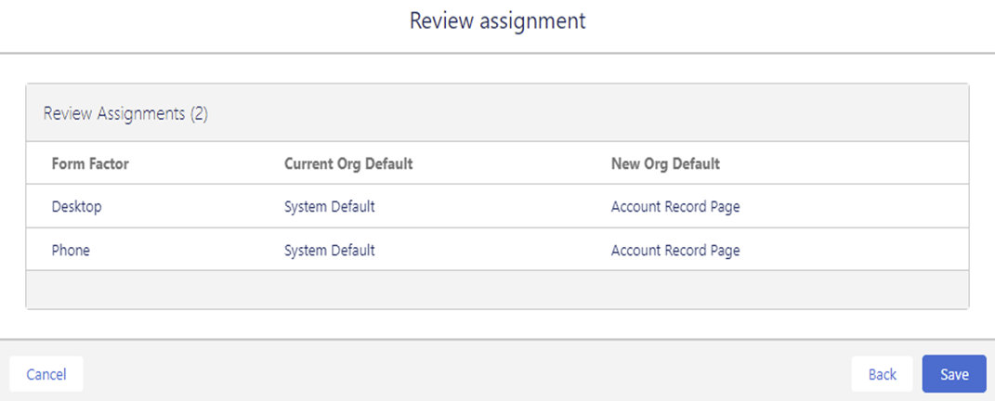Click System Default in the Phone row
The image size is (995, 401).
pyautogui.click(x=329, y=250)
